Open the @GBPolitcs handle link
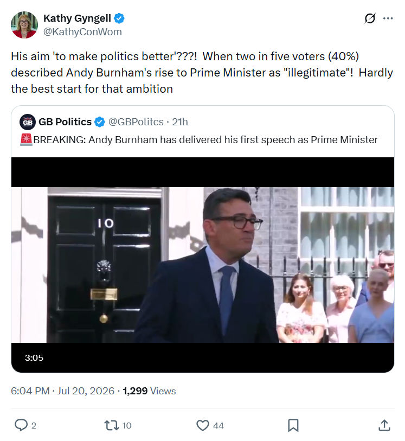 [136, 122]
